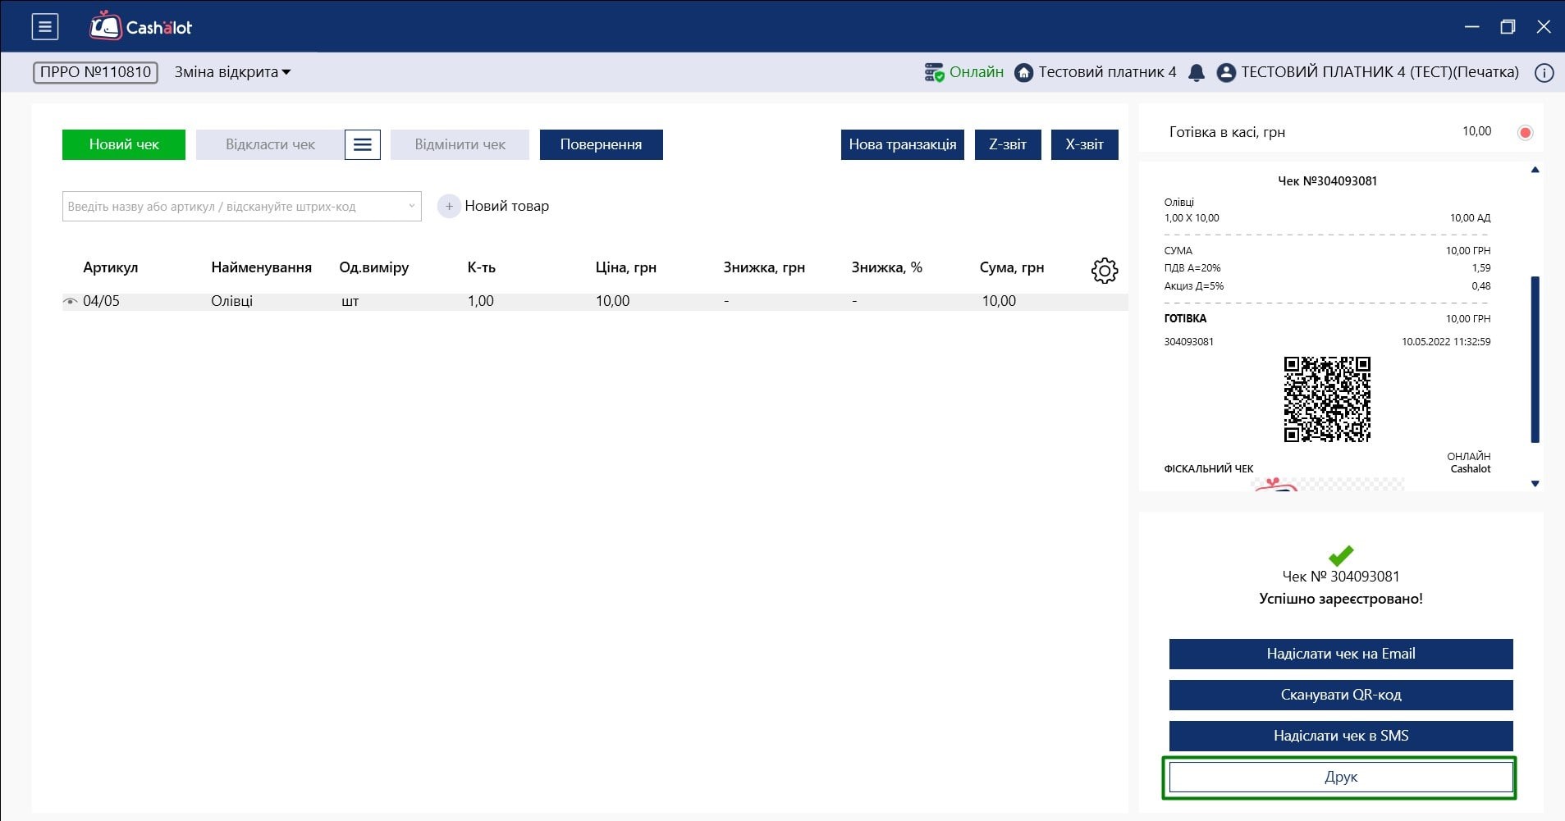This screenshot has width=1565, height=821.
Task: Open the notifications bell
Action: [1196, 73]
